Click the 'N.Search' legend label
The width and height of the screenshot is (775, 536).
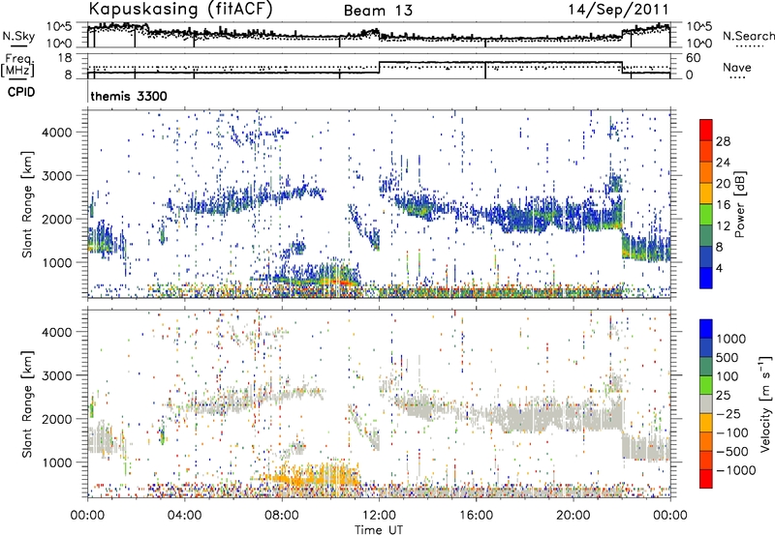click(749, 36)
